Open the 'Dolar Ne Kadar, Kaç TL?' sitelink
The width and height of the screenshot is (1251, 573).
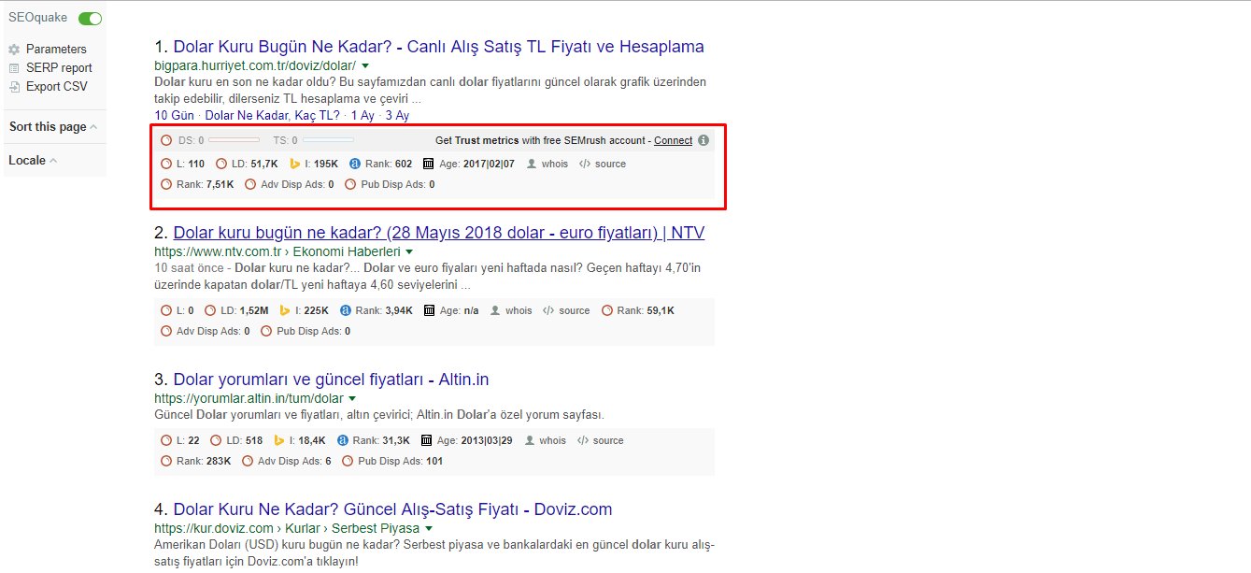pos(273,116)
